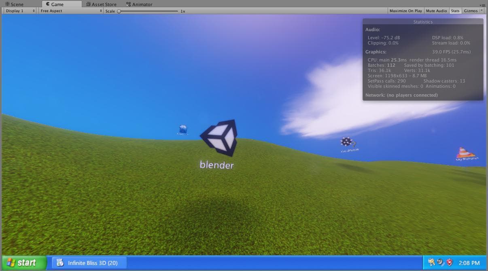Screen dimensions: 488x271
Task: Open the Asset Store tab
Action: pyautogui.click(x=101, y=4)
